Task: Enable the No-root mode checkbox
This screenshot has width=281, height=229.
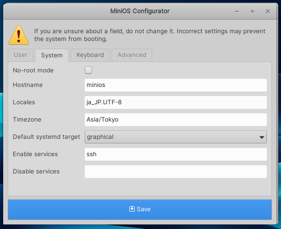Action: (x=88, y=70)
